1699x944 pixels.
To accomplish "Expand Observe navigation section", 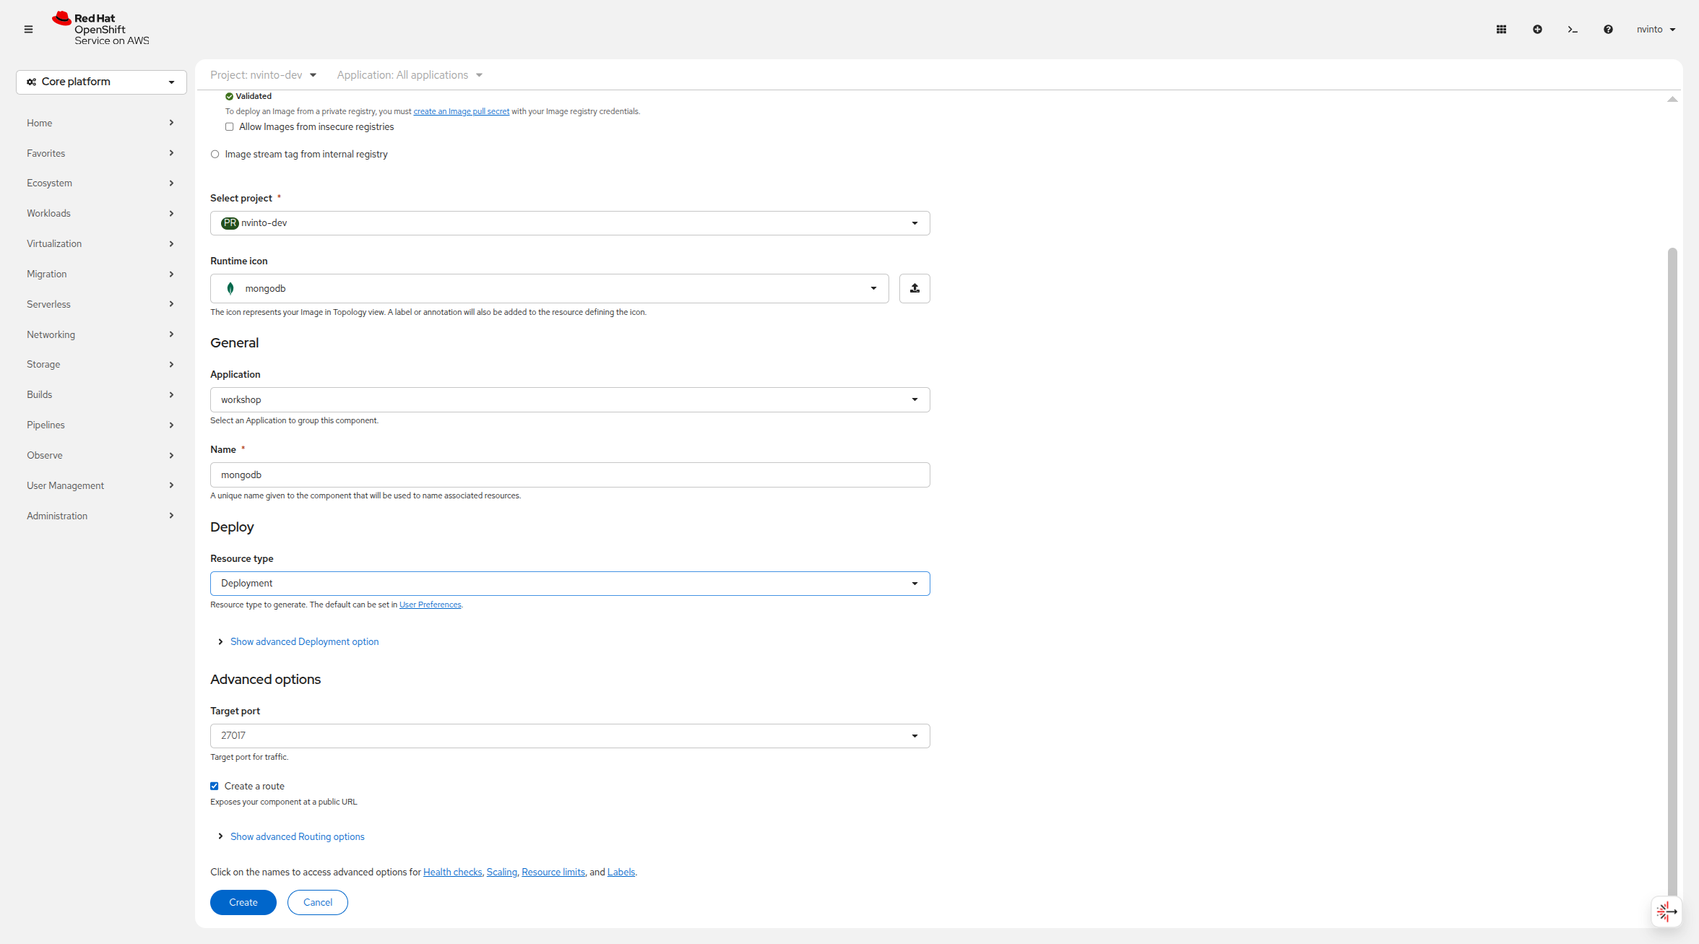I will click(101, 455).
